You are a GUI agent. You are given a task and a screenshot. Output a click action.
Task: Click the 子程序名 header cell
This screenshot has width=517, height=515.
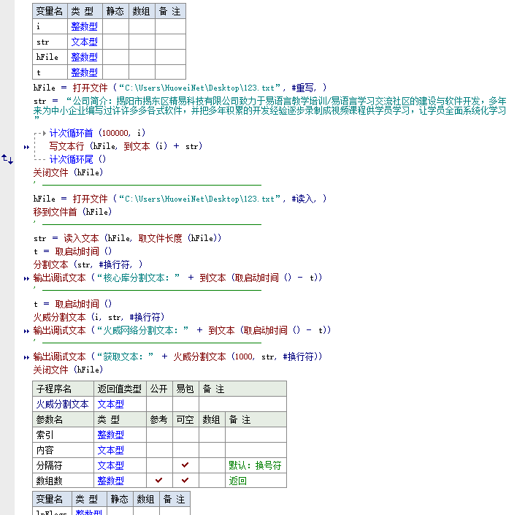(64, 389)
